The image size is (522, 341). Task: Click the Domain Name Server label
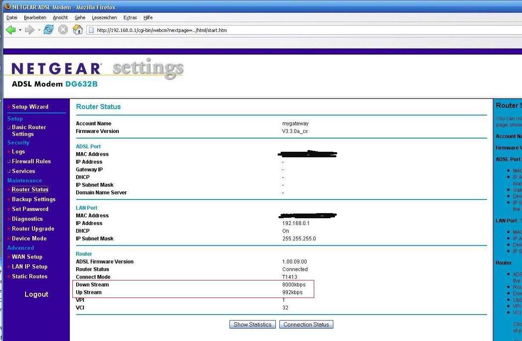101,193
